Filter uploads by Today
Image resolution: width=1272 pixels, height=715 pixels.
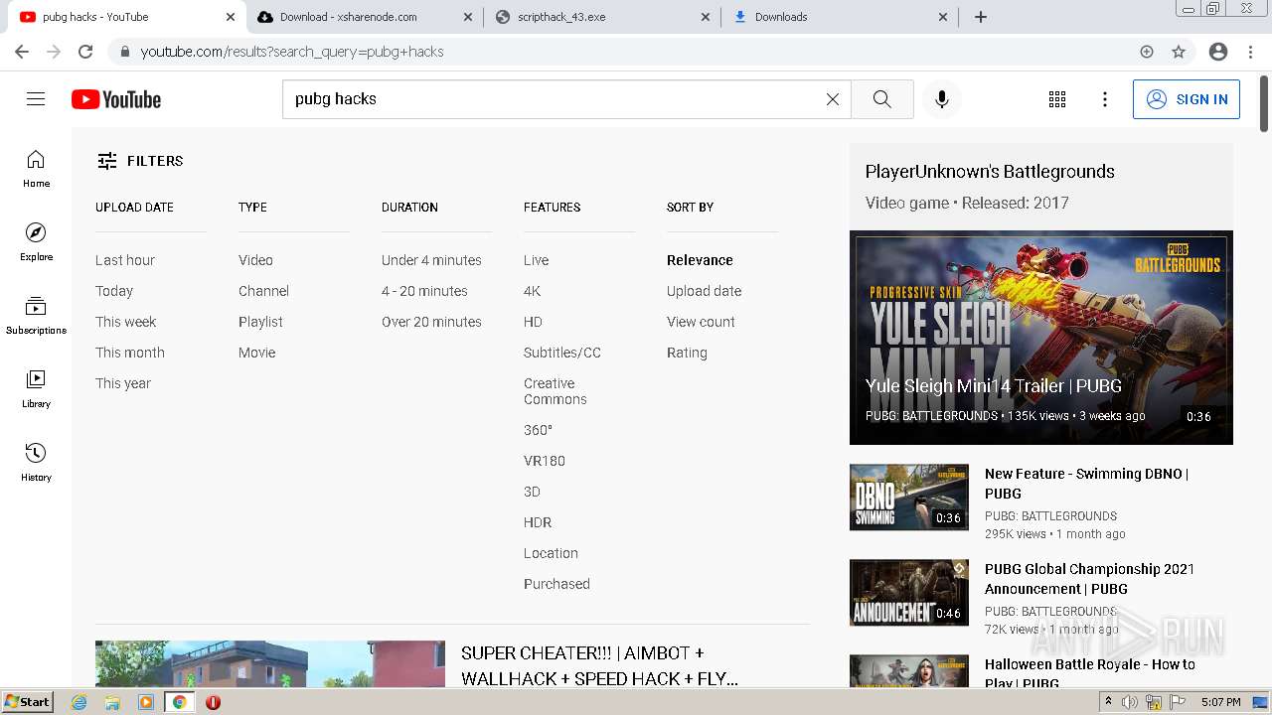tap(114, 291)
